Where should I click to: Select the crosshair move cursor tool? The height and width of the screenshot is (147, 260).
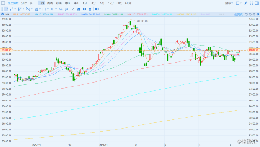pos(6,9)
